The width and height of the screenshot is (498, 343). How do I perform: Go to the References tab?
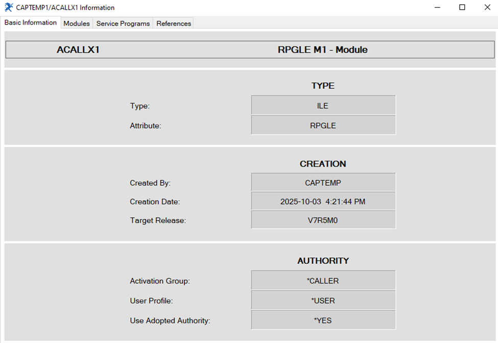pos(174,23)
